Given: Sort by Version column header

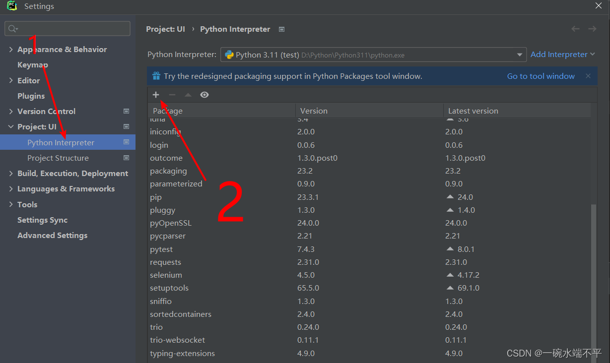Looking at the screenshot, I should coord(369,111).
